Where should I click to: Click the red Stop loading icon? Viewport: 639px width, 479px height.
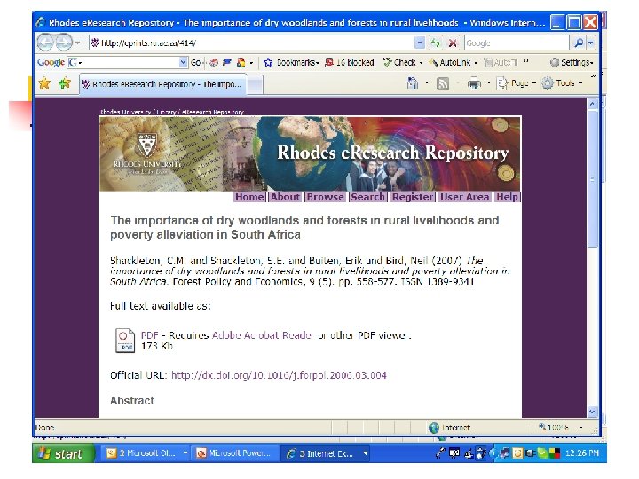pyautogui.click(x=452, y=43)
